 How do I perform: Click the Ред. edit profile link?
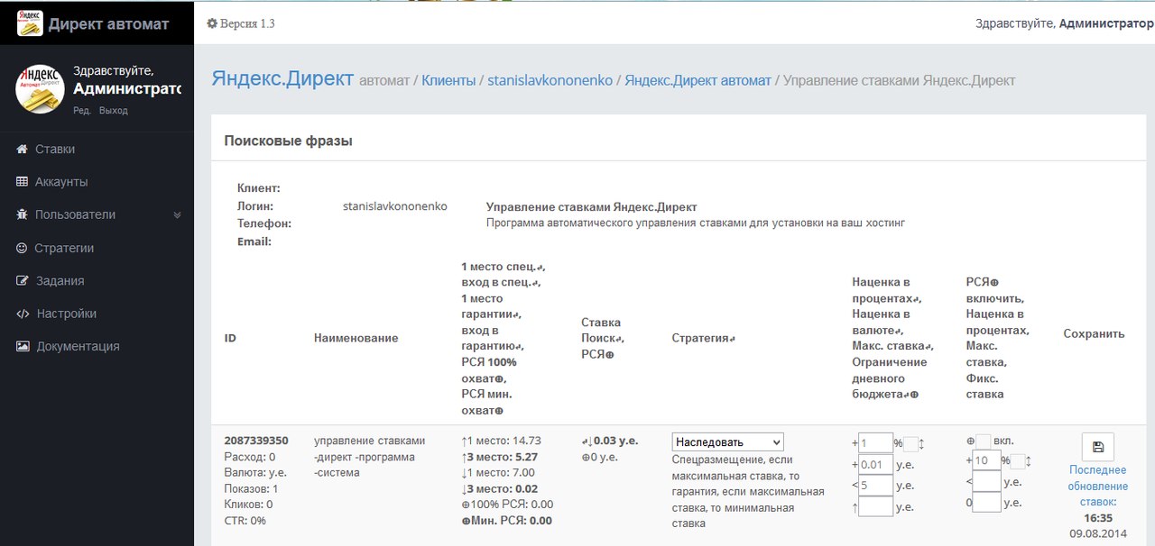[81, 111]
